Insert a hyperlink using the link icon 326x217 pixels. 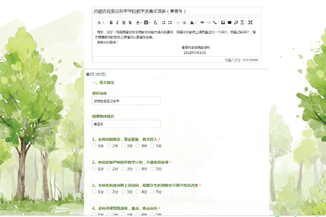pyautogui.click(x=203, y=23)
